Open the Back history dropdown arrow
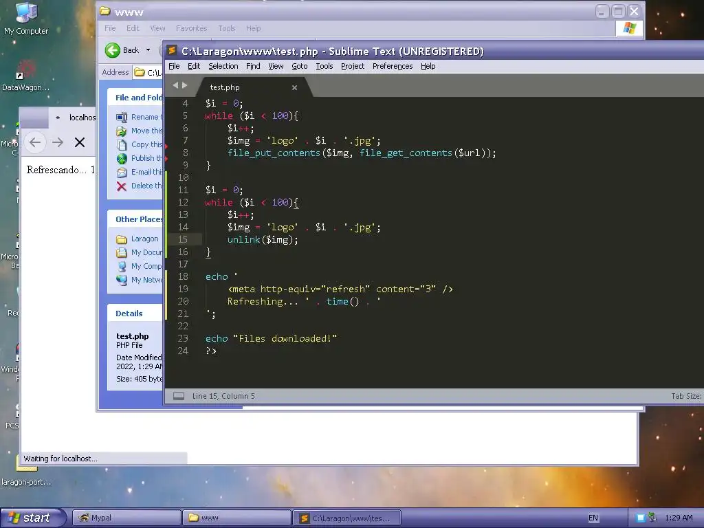Viewport: 704px width, 528px height. pyautogui.click(x=148, y=50)
